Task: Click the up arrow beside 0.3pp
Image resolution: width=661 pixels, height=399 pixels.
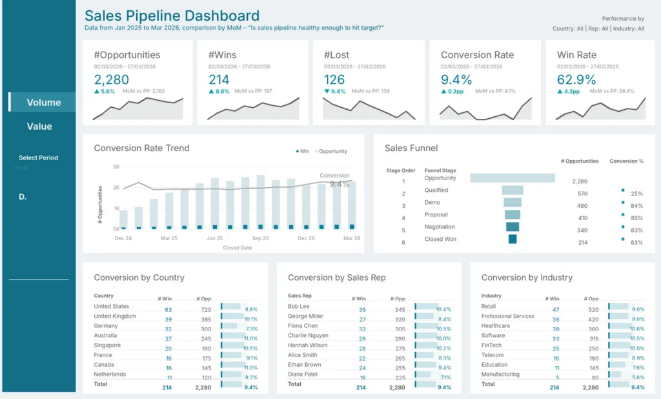Action: (x=443, y=91)
